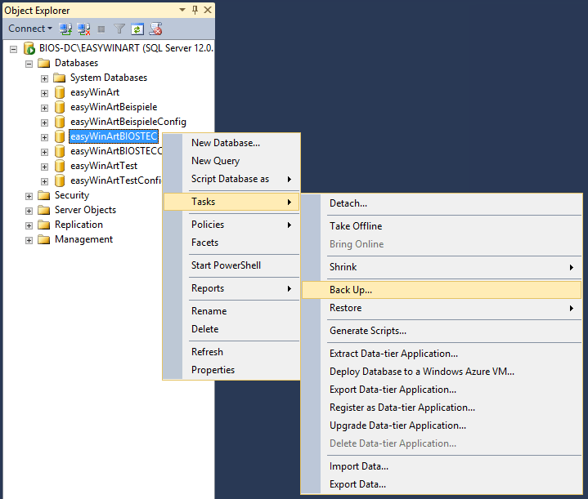The height and width of the screenshot is (499, 588).
Task: Open the Shrink submenu
Action: [x=442, y=267]
